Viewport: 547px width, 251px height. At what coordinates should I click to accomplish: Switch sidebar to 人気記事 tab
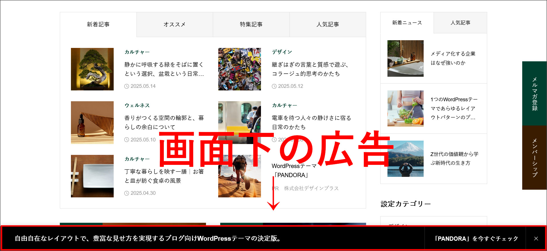(x=460, y=23)
